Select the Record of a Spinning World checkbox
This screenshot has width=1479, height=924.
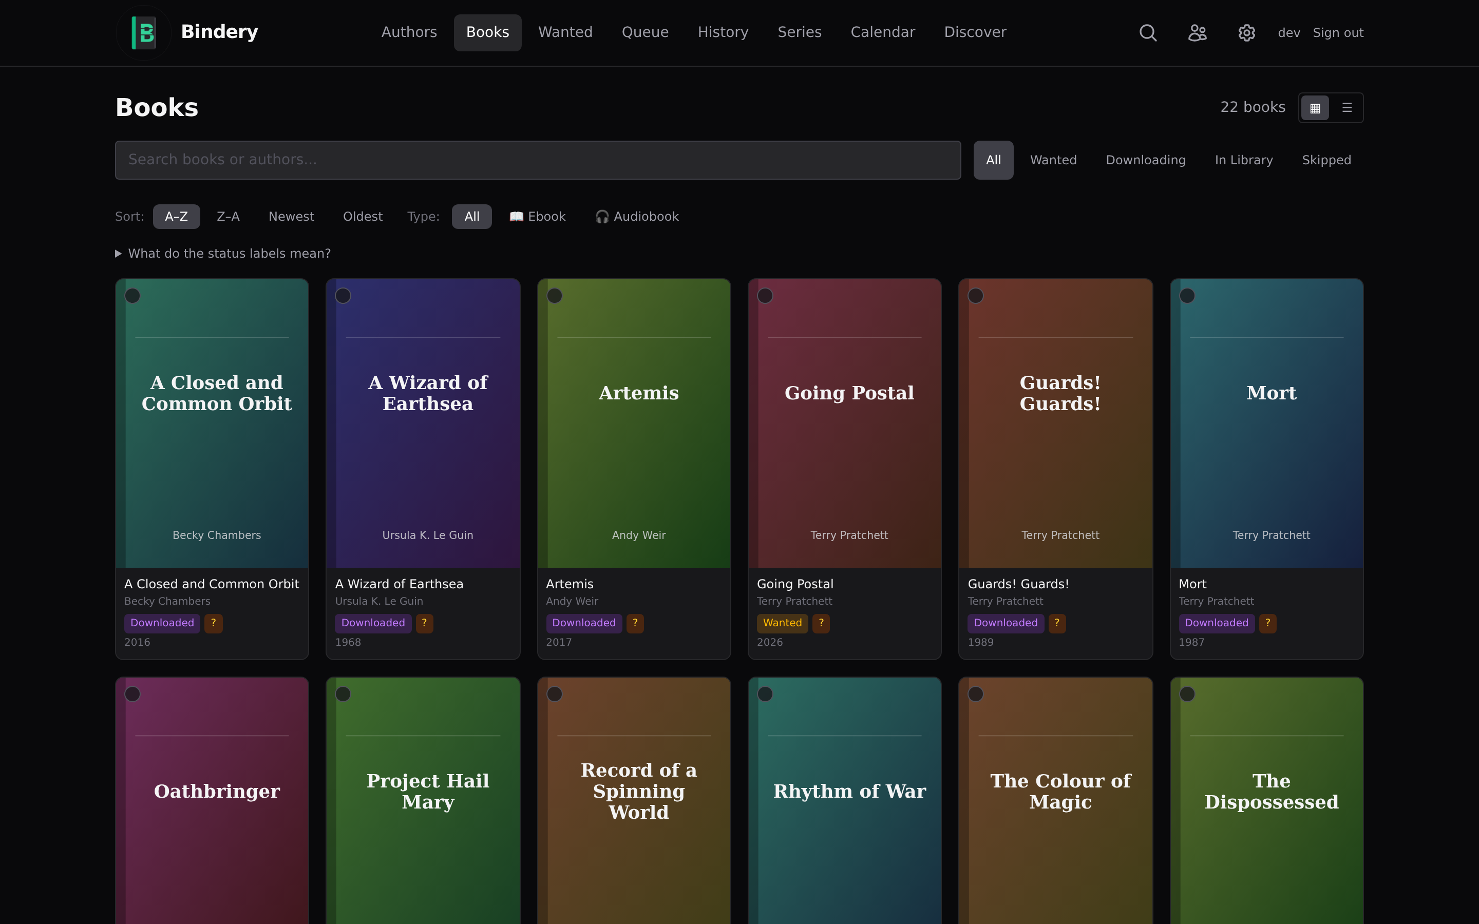pyautogui.click(x=554, y=694)
